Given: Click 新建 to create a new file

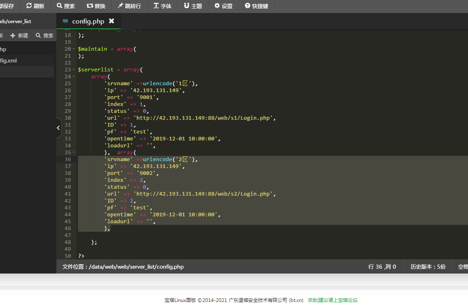Looking at the screenshot, I should tap(19, 36).
